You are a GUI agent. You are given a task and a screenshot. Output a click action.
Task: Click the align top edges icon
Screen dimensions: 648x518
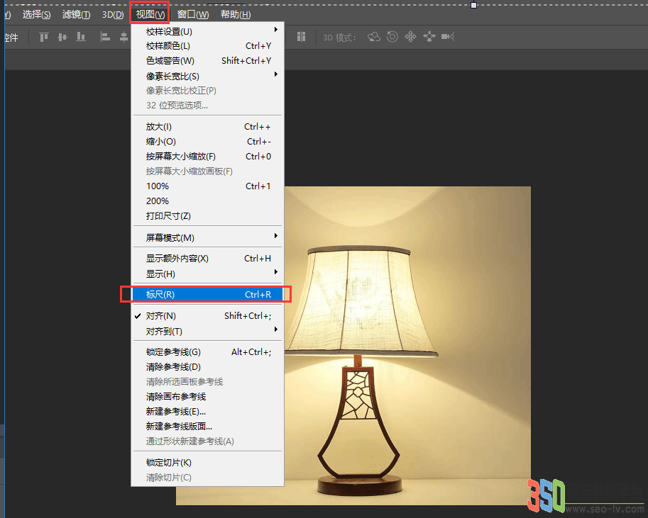[44, 37]
